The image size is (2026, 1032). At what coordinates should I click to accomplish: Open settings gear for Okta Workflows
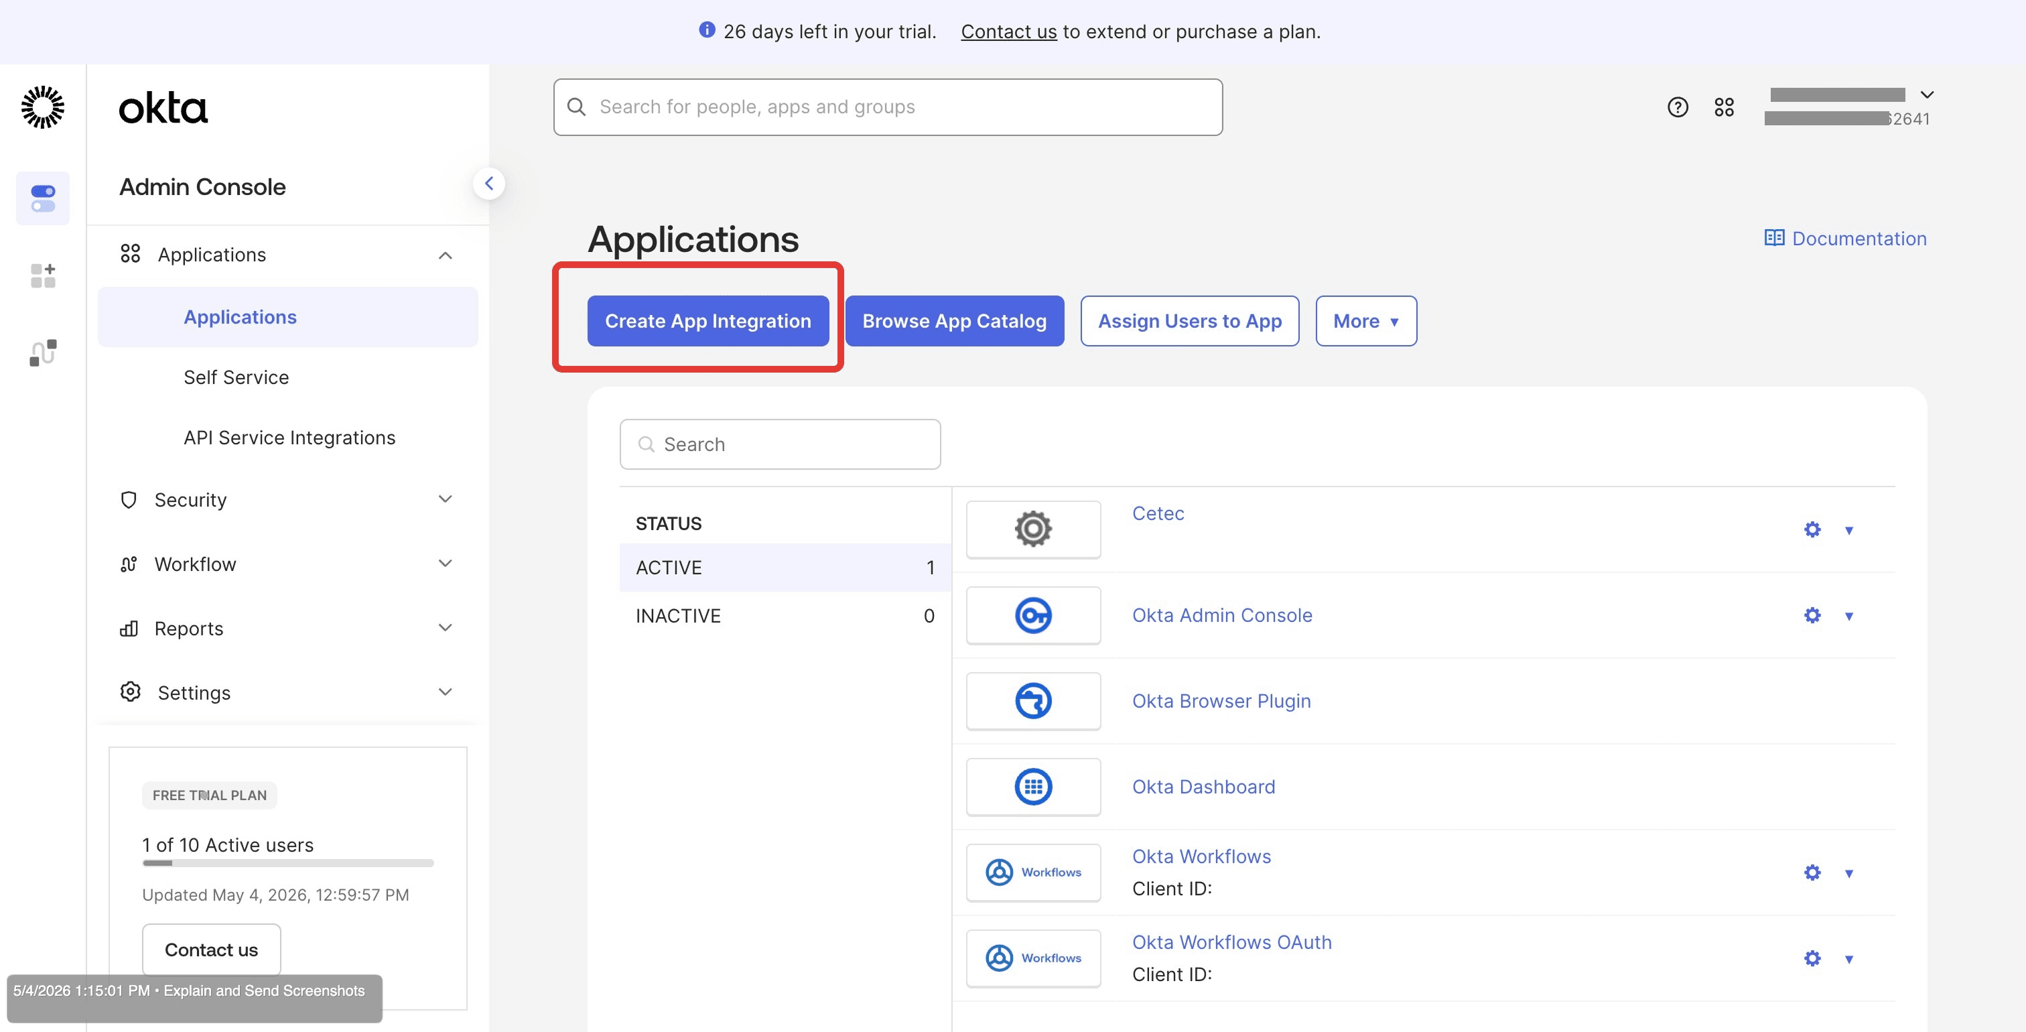1812,873
